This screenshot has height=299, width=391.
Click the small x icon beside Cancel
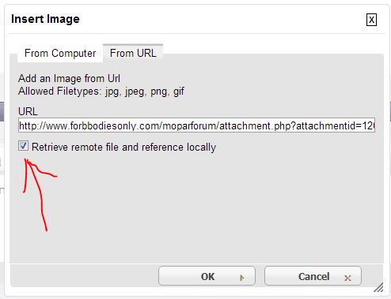[347, 278]
